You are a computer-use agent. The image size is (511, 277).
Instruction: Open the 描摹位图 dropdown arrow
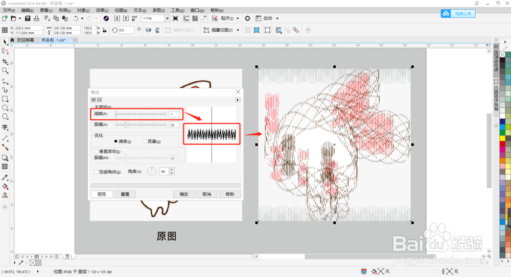point(238,30)
